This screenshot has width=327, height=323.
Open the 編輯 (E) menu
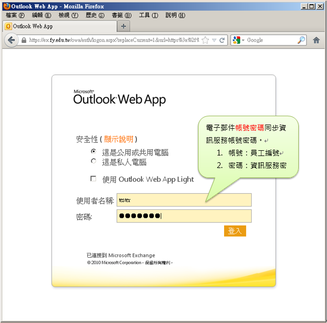[41, 15]
